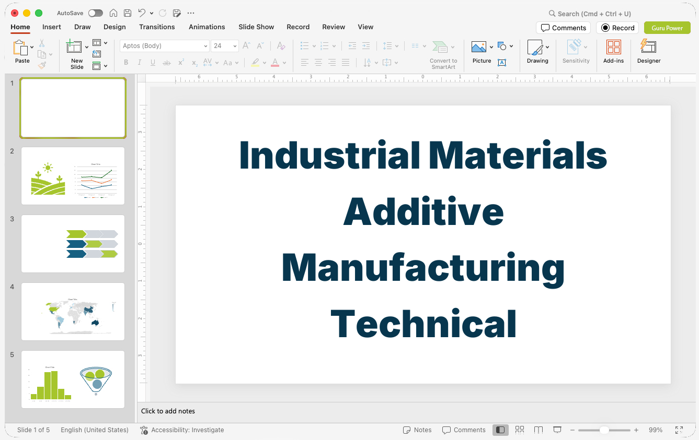Screen dimensions: 699x440
Task: Open the Drawing tools icon
Action: pyautogui.click(x=535, y=47)
